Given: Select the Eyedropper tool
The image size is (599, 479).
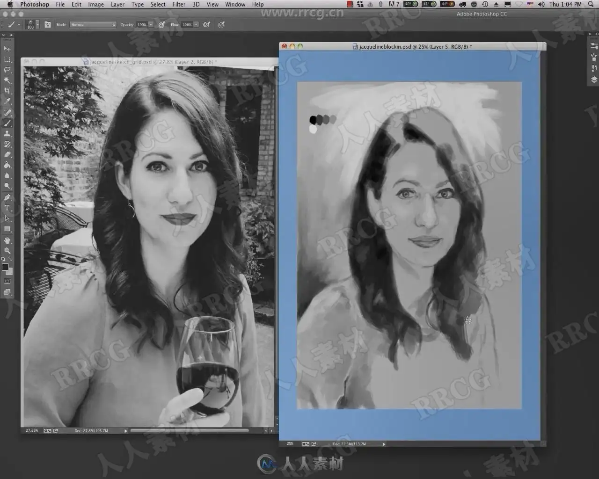Looking at the screenshot, I should (7, 102).
